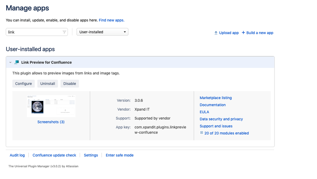Click the Configure button

point(23,83)
